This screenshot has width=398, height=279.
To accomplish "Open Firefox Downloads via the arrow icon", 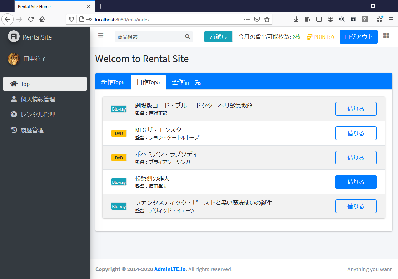I will click(x=296, y=19).
